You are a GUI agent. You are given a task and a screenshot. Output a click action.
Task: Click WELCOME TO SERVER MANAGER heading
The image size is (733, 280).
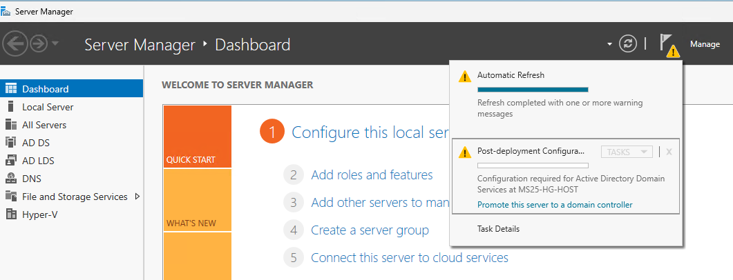[237, 85]
